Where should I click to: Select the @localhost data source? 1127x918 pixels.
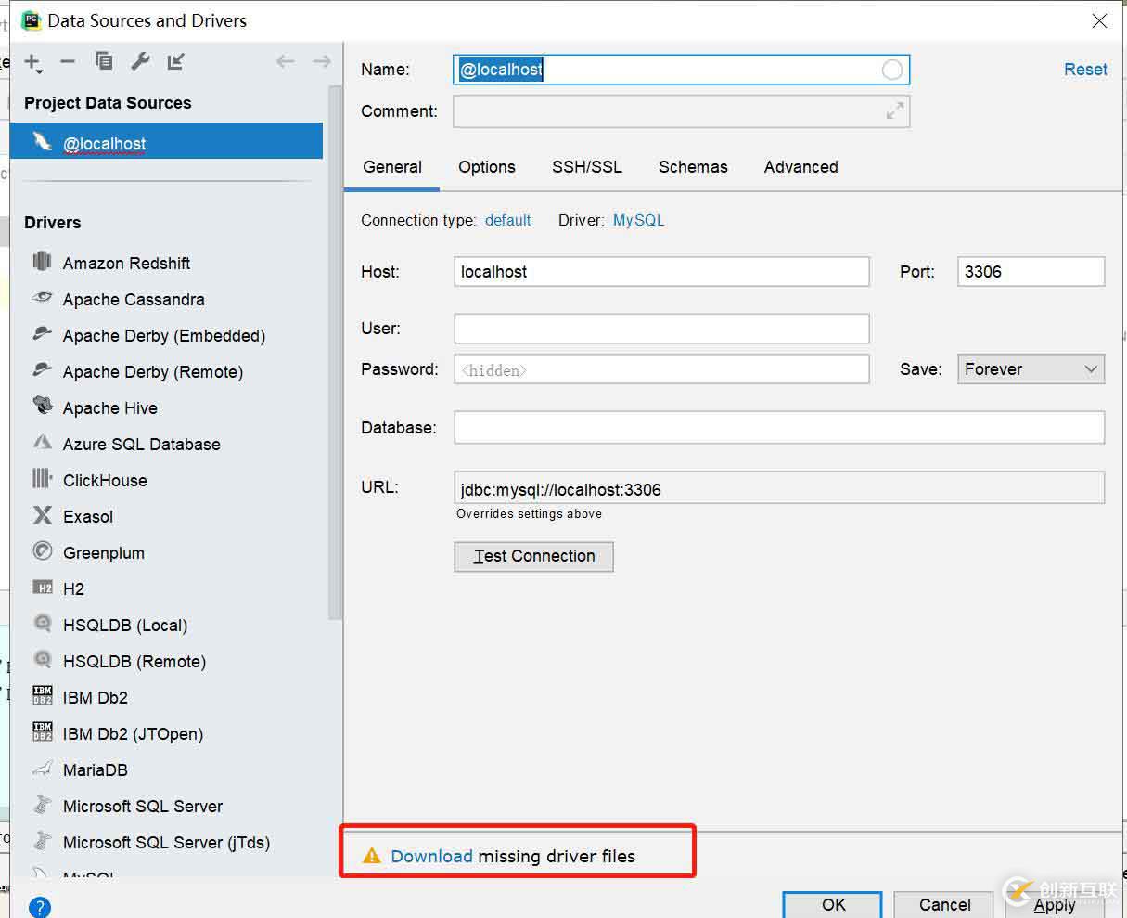pos(104,144)
